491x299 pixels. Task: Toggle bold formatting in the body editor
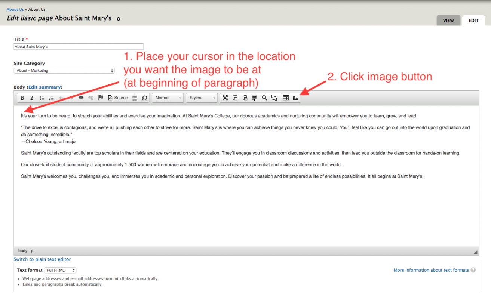coord(22,98)
